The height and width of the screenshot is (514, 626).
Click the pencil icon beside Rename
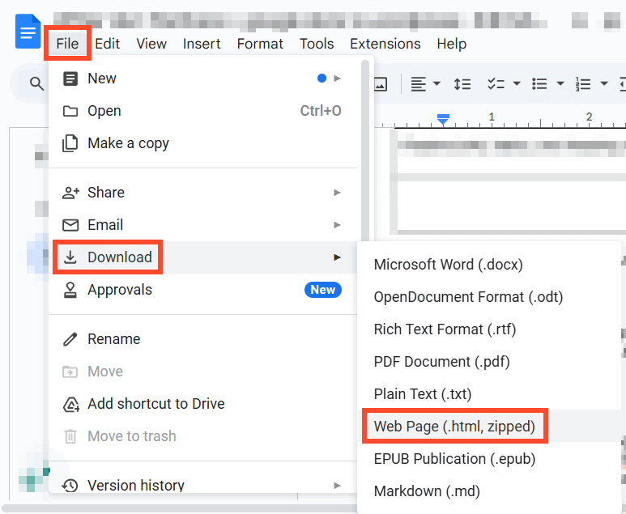(70, 339)
